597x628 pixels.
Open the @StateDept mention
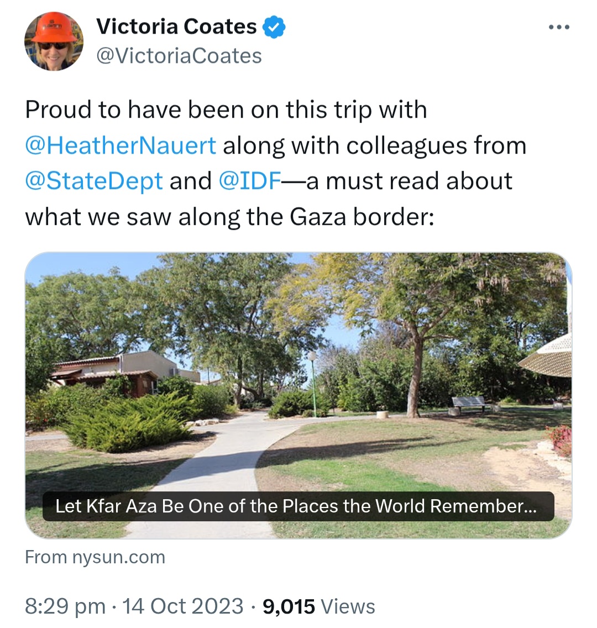[94, 181]
